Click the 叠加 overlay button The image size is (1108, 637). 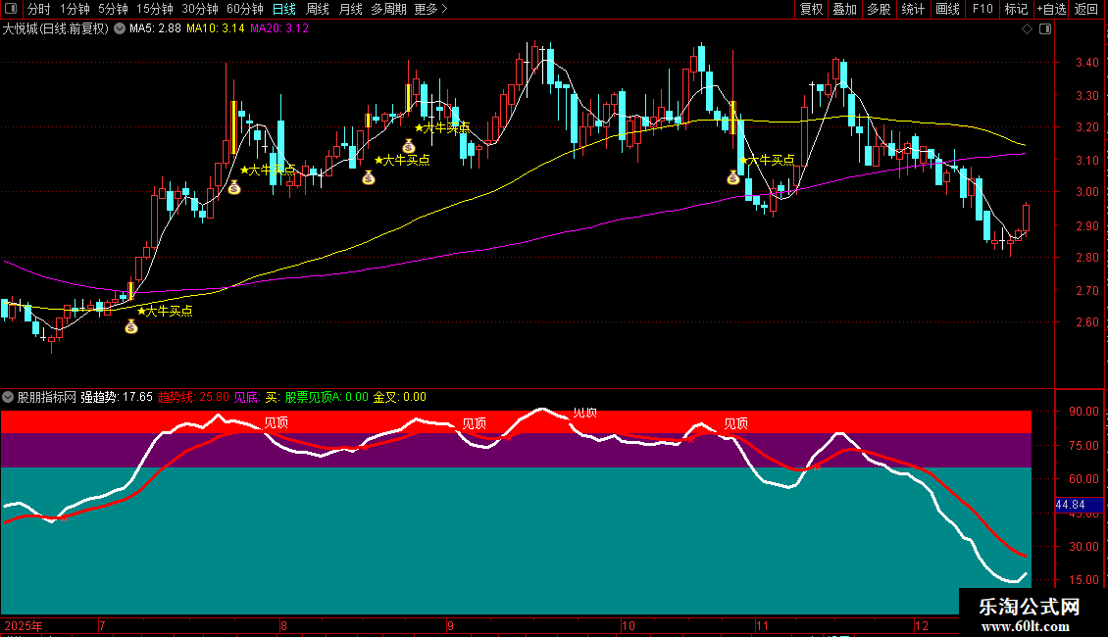pos(845,9)
